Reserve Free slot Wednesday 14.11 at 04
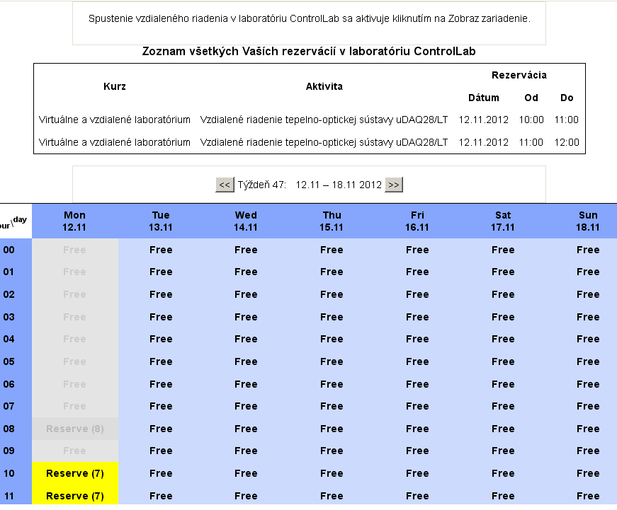This screenshot has height=510, width=617. point(246,339)
